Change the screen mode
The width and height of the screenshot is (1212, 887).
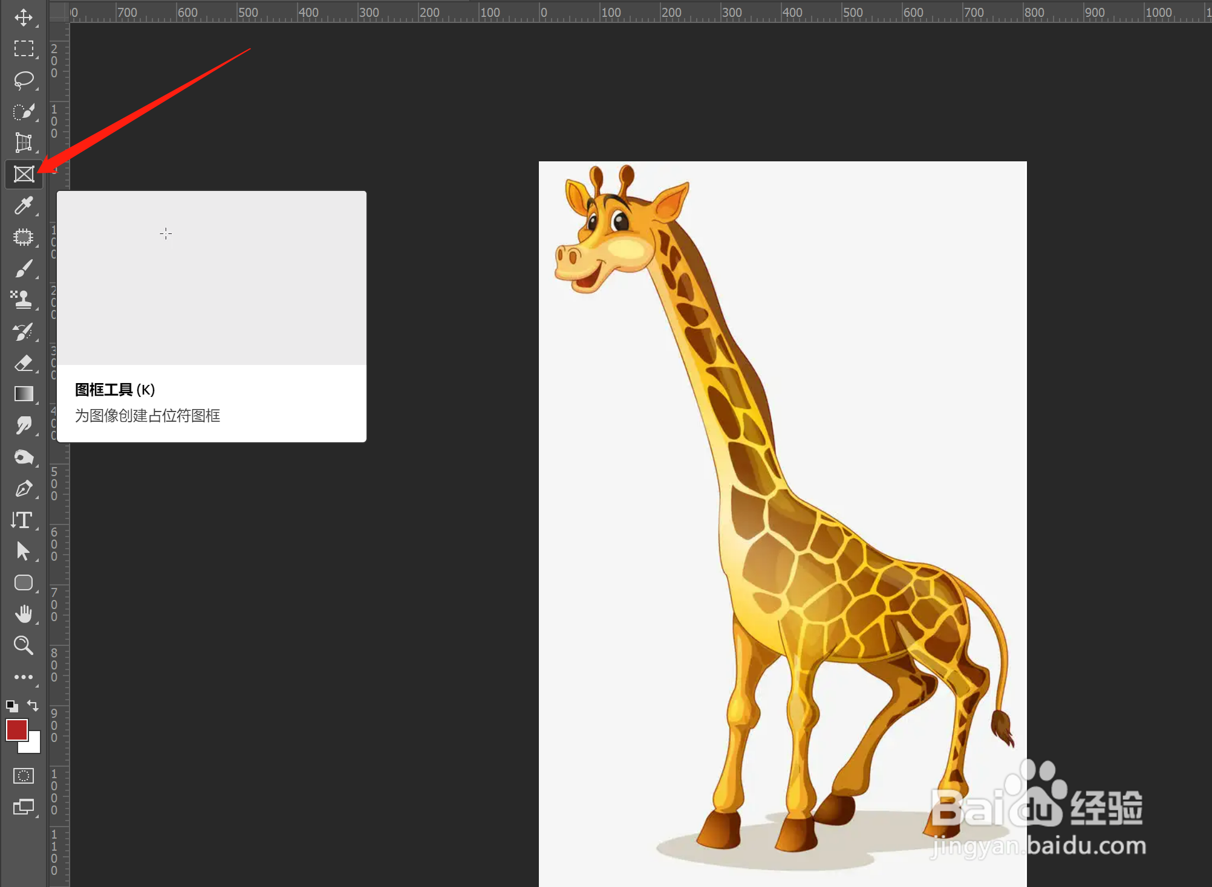click(24, 807)
